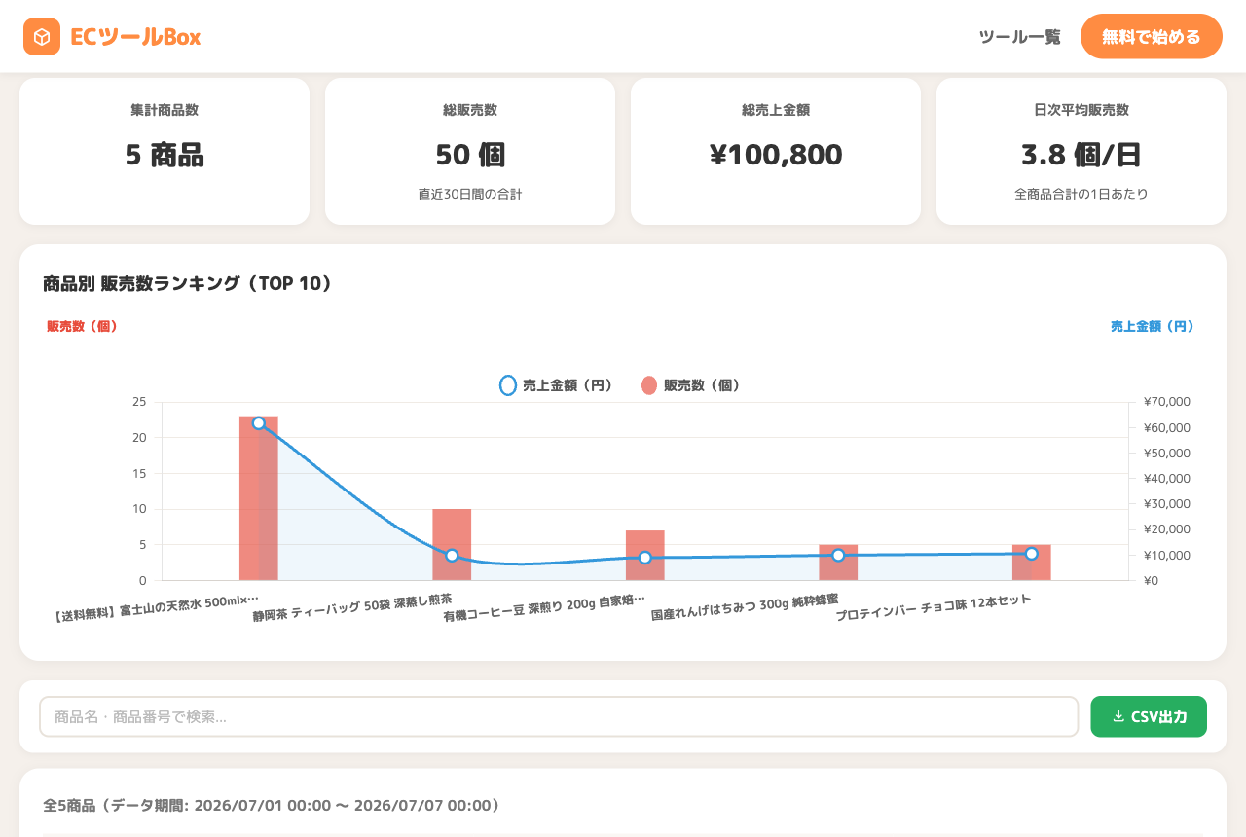Toggle the 売上金額（円） chart legend item

[556, 385]
